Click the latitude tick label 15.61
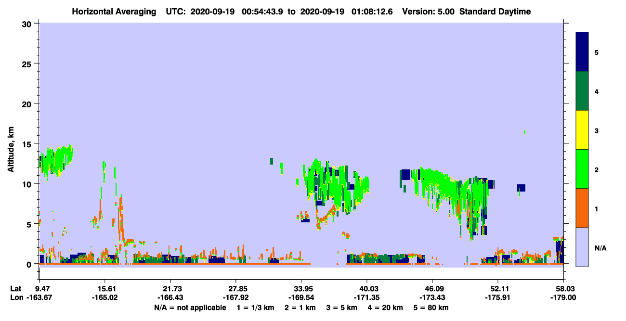626x321 pixels. tap(104, 288)
